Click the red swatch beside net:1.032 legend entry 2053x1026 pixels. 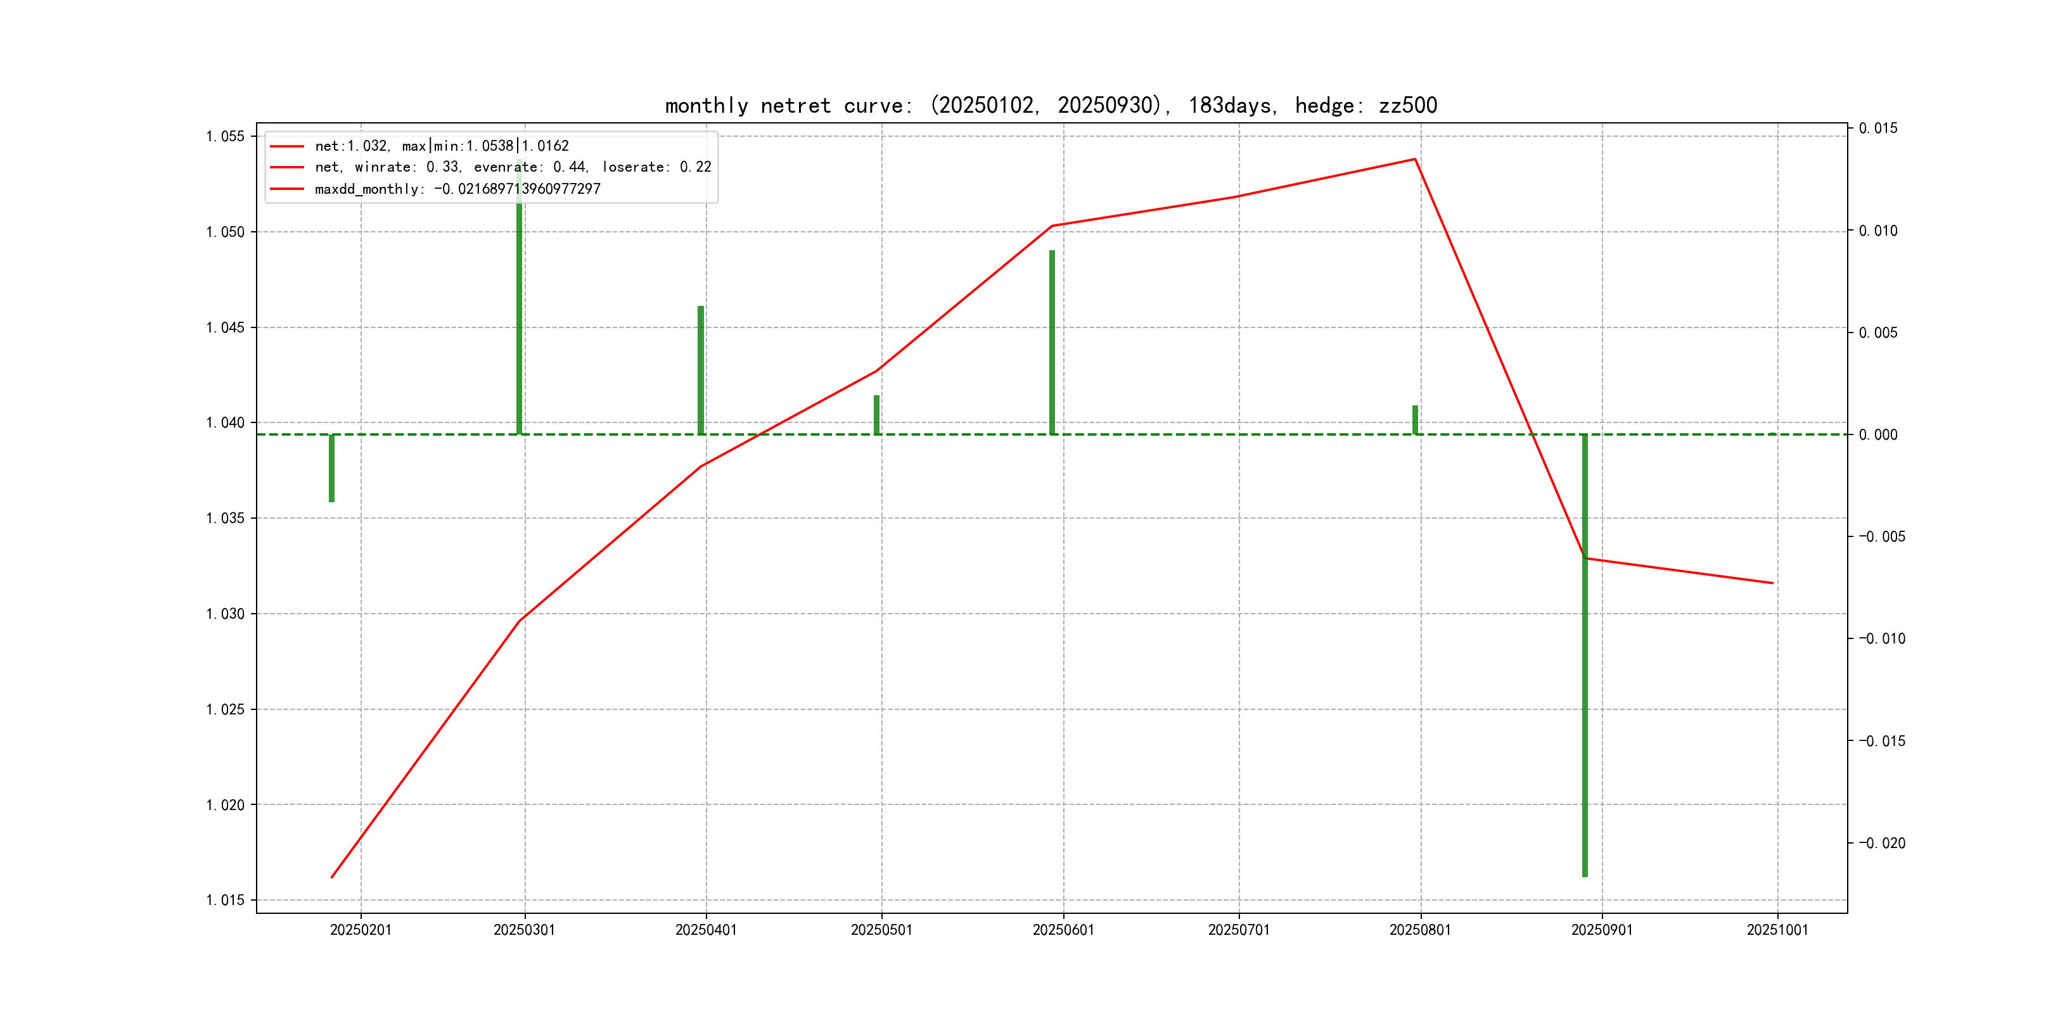pyautogui.click(x=286, y=146)
